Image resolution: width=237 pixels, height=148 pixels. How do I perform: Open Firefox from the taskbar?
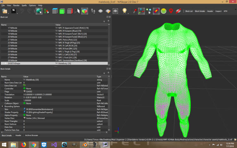(23, 145)
